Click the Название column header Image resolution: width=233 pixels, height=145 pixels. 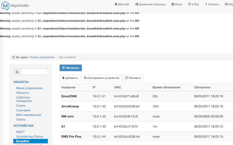(x=68, y=87)
